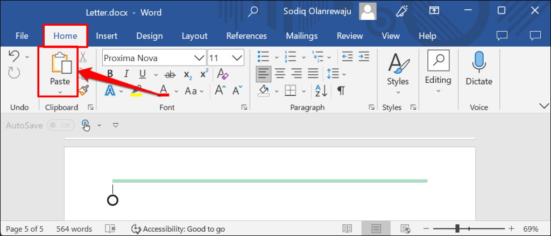This screenshot has width=551, height=236.
Task: Click the Clear All Formatting icon
Action: 223,74
